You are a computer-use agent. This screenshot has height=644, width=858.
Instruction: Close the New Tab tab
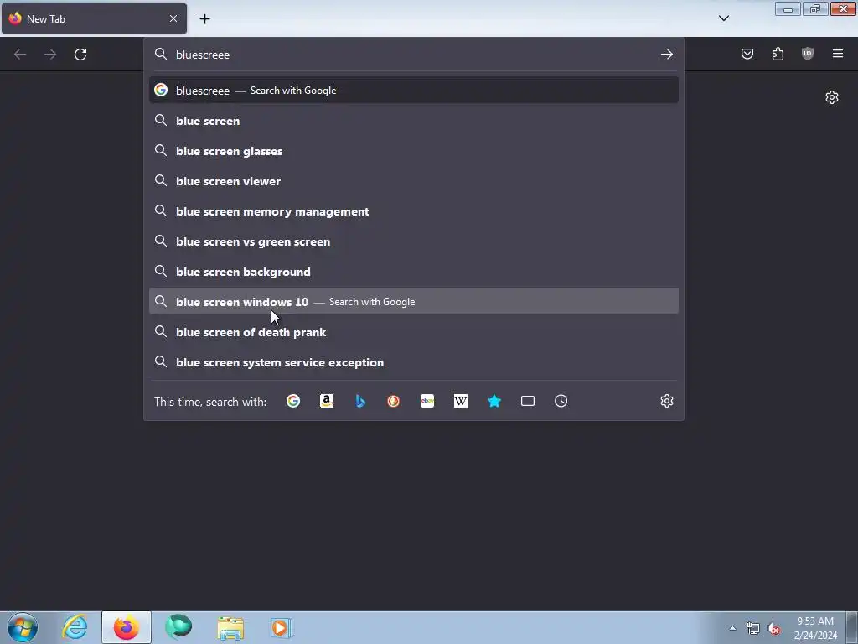[x=173, y=18]
